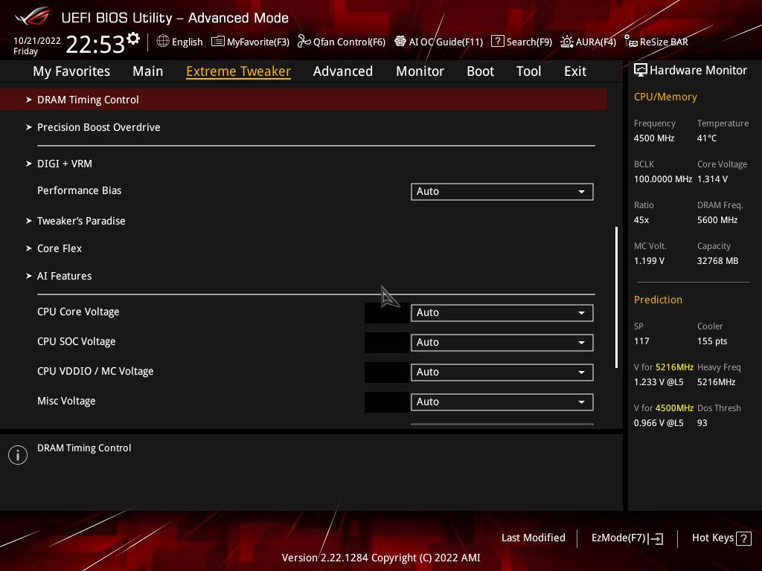Click the Search question mark icon
Viewport: 762px width, 571px height.
(497, 42)
